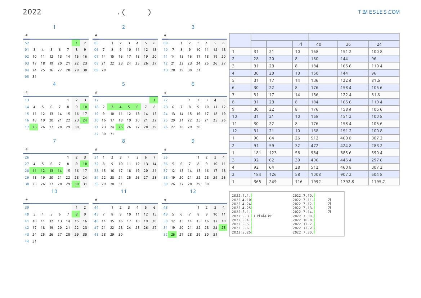The width and height of the screenshot is (421, 298).
Task: Open the TIMESLES.COM link
Action: pos(379,12)
